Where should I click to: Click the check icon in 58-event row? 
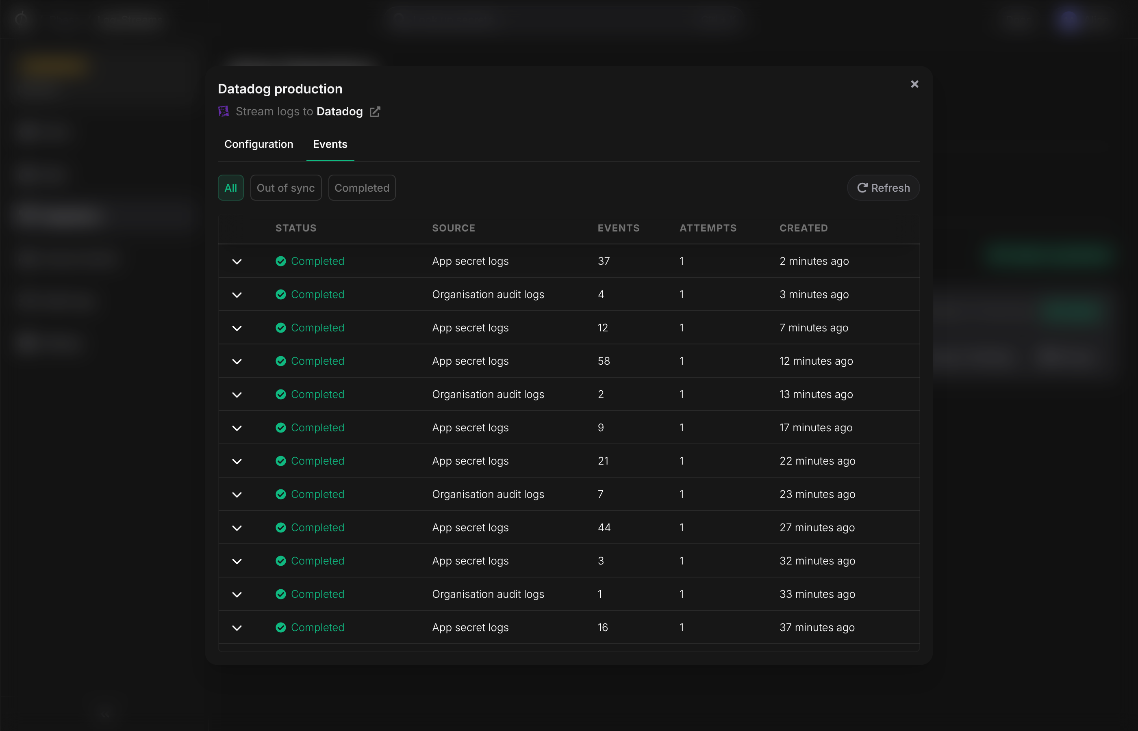pos(281,361)
